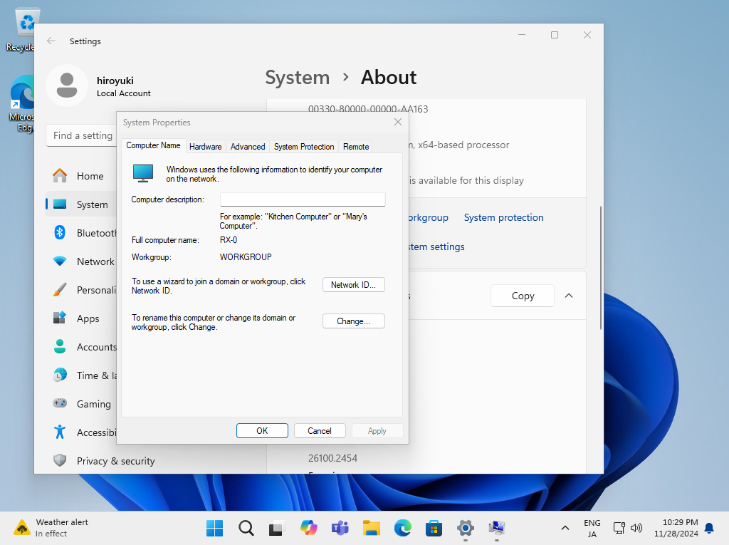Open the Windows Start button
The width and height of the screenshot is (729, 545).
(x=214, y=528)
